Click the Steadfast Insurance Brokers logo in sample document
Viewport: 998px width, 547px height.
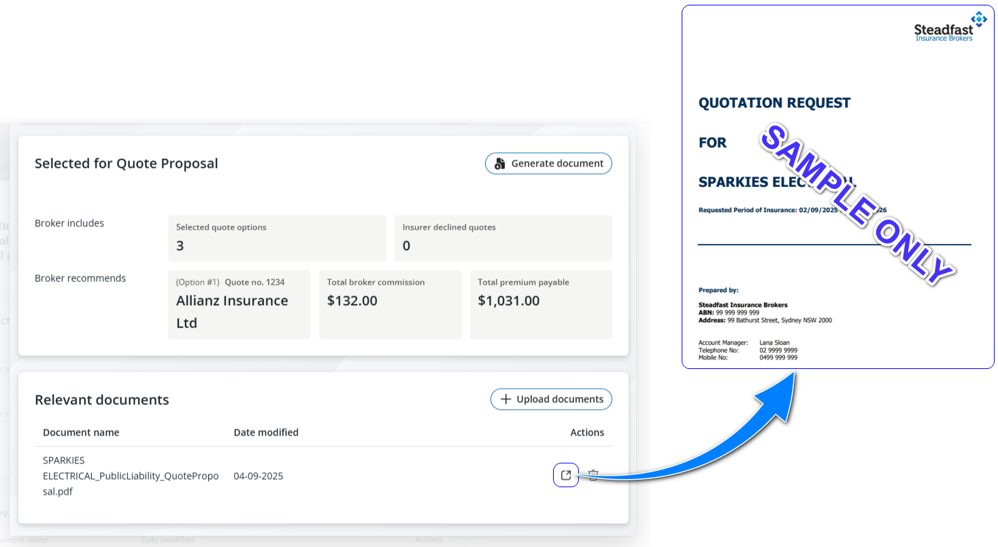point(951,26)
